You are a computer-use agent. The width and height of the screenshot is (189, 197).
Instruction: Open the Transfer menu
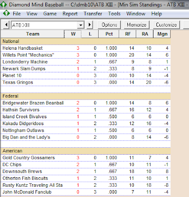[x=93, y=14]
